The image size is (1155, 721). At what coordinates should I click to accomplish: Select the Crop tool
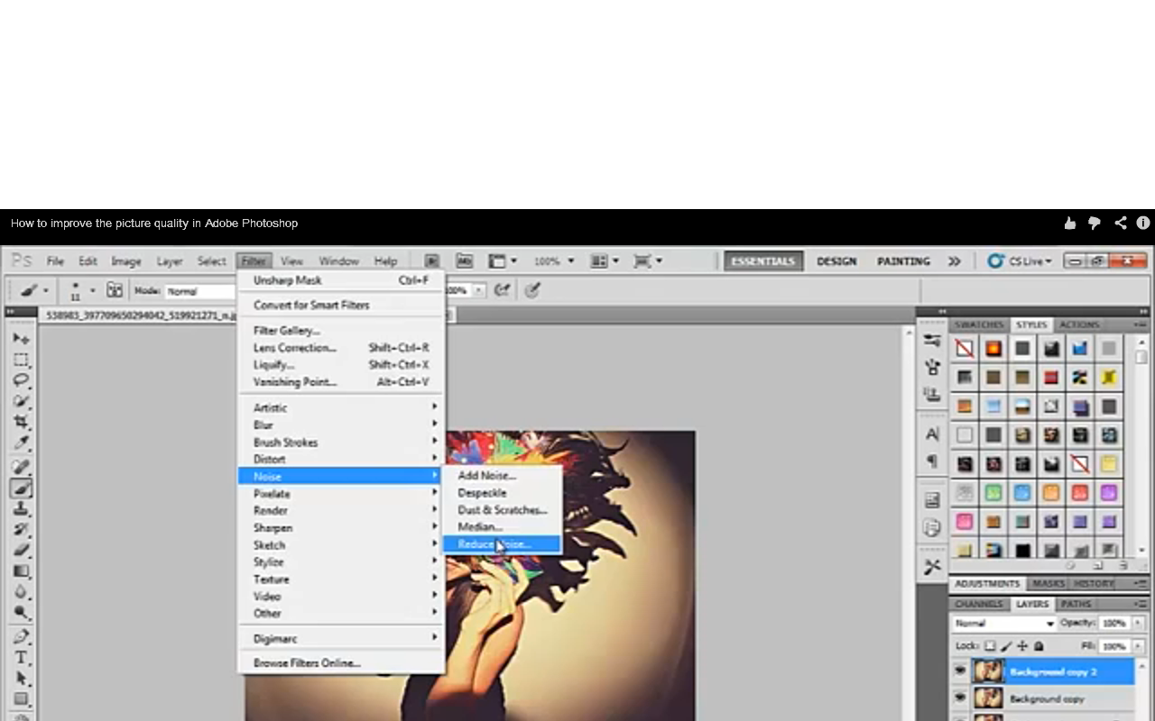(22, 420)
